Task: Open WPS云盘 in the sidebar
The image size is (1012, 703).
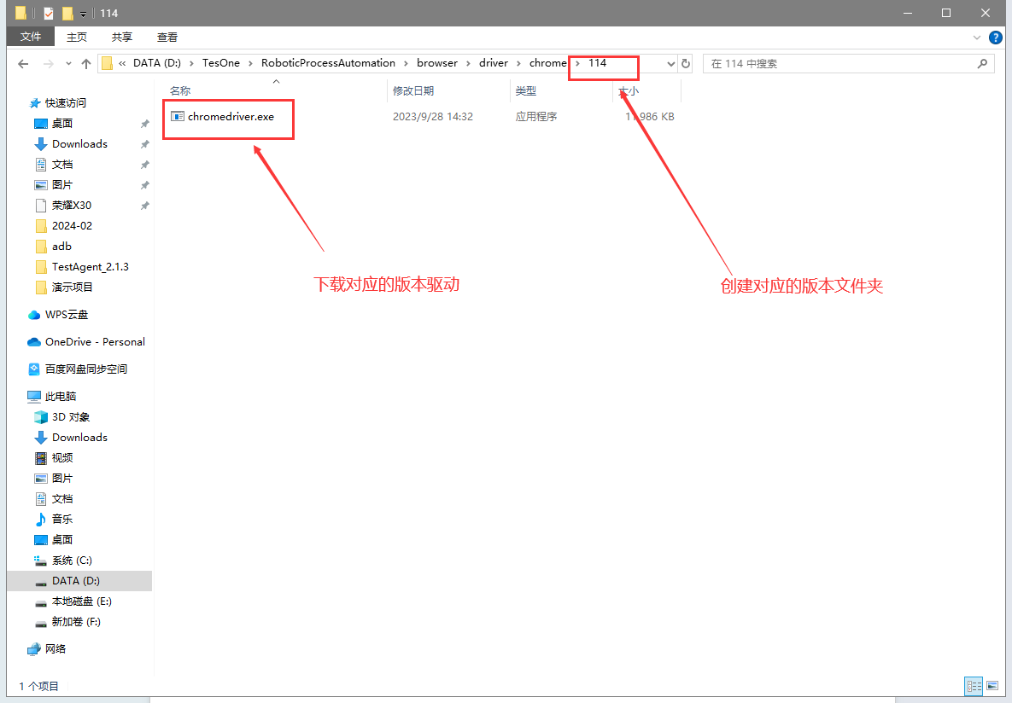Action: tap(66, 315)
